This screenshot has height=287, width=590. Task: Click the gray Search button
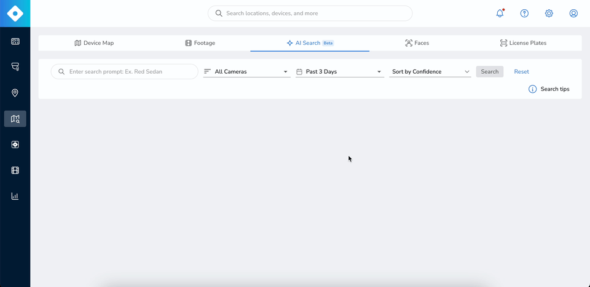[x=490, y=71]
